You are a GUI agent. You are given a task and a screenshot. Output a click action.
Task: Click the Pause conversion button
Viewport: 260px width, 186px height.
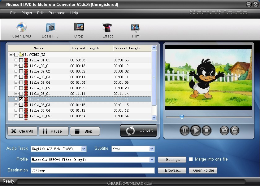point(54,131)
